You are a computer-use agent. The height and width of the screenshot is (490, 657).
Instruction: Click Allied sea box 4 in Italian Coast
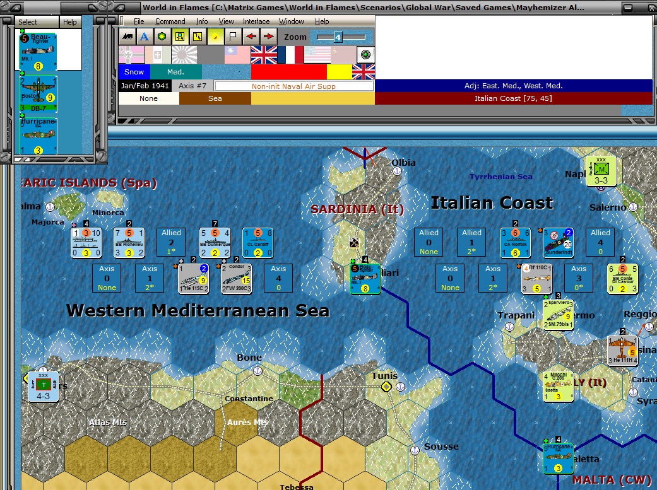pyautogui.click(x=600, y=243)
